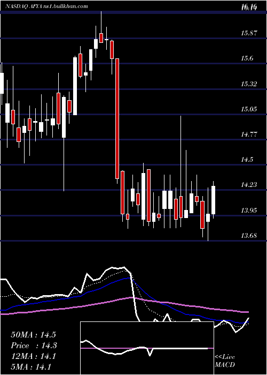Screen dimensions: 267x375
Task: Click the Live MACD label
Action: 225,361
